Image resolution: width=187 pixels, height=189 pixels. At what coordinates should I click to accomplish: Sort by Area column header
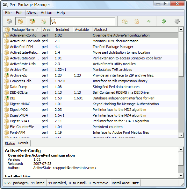[47, 30]
